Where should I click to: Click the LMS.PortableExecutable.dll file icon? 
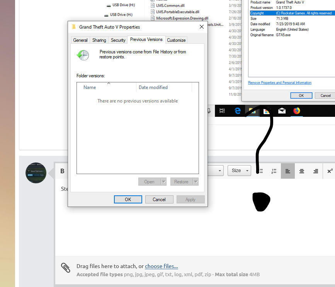[x=153, y=12]
